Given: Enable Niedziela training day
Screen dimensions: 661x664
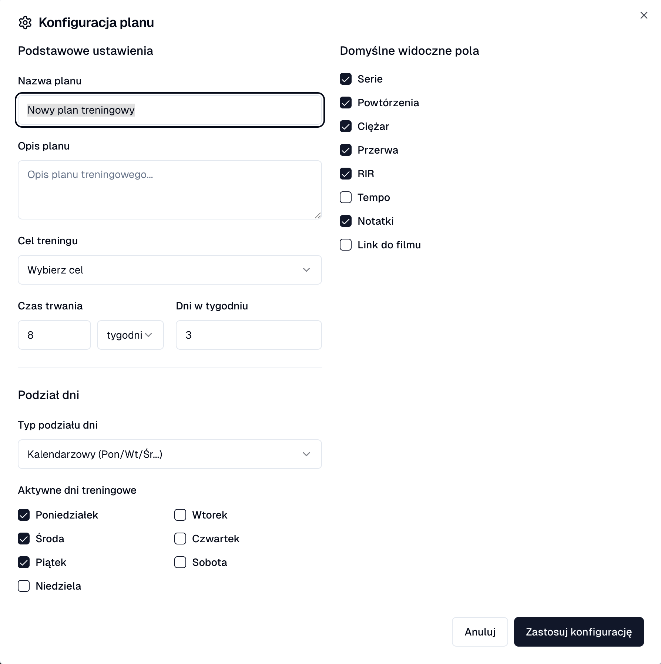Looking at the screenshot, I should click(x=24, y=586).
